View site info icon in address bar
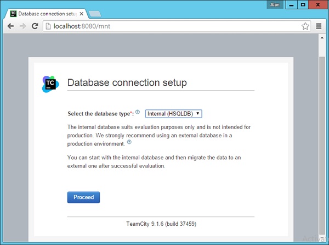The height and width of the screenshot is (245, 329). click(48, 26)
